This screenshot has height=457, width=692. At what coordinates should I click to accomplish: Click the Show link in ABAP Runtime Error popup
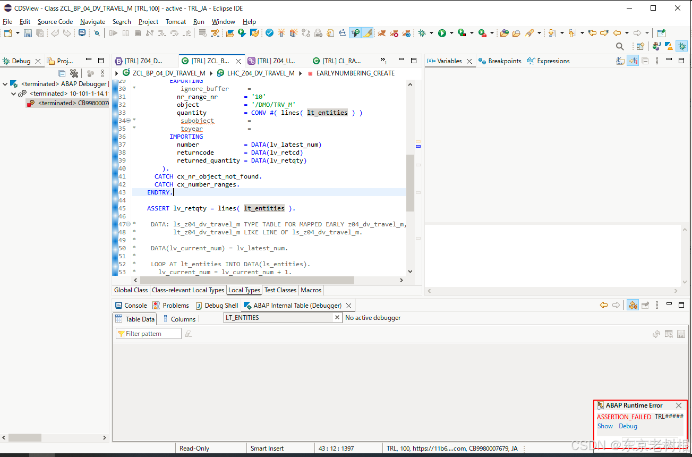pos(605,426)
